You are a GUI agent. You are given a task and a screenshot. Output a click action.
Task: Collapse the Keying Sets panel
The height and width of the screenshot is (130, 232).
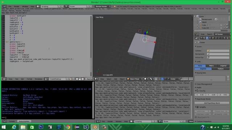pyautogui.click(x=196, y=73)
